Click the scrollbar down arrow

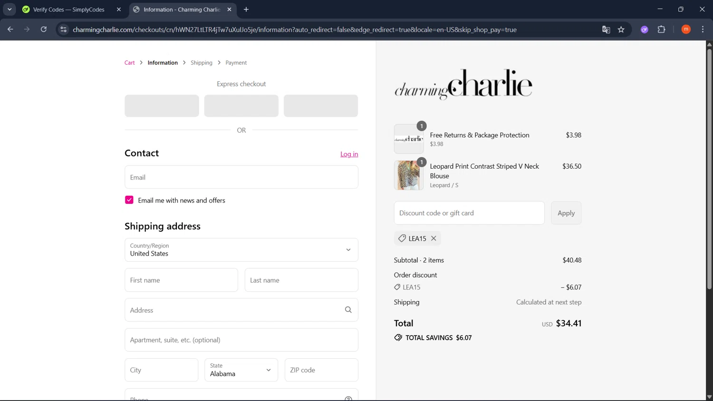(x=709, y=397)
